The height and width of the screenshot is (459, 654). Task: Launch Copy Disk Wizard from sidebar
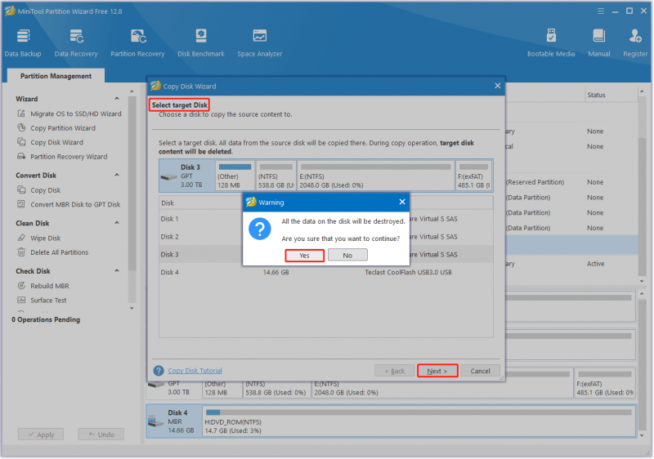click(x=56, y=142)
